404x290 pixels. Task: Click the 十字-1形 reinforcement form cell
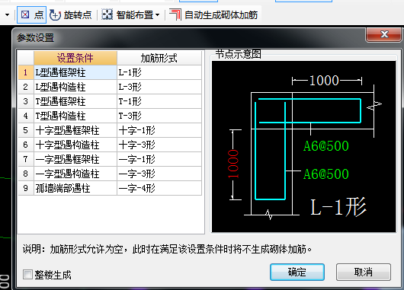[159, 130]
